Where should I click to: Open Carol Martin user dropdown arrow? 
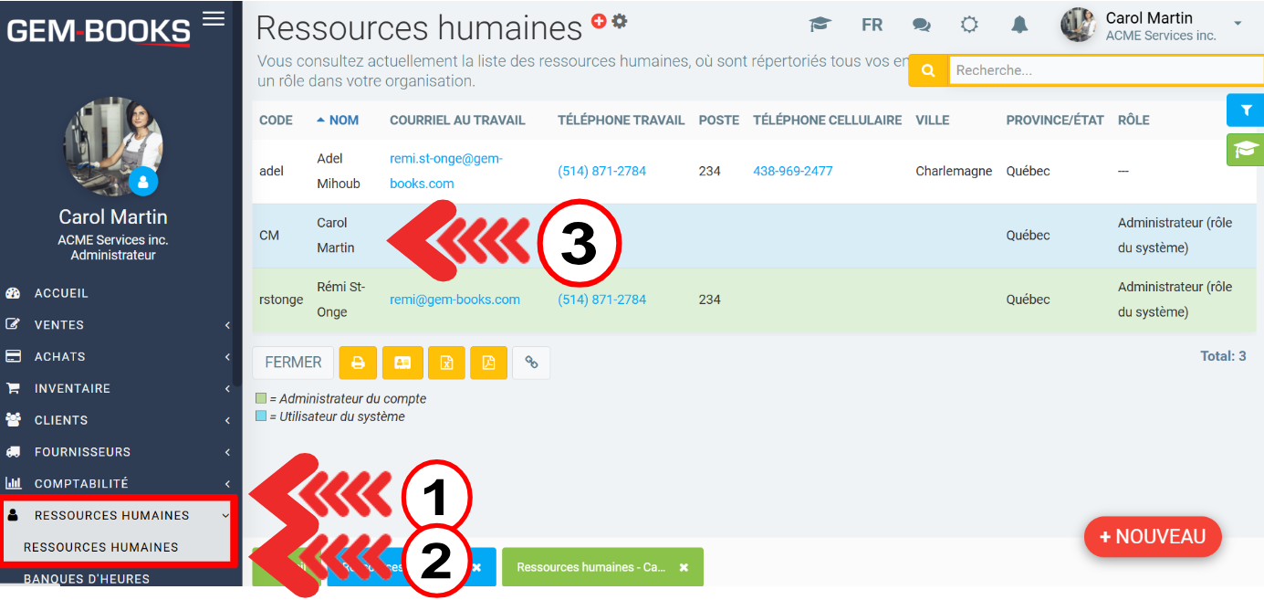1238,24
